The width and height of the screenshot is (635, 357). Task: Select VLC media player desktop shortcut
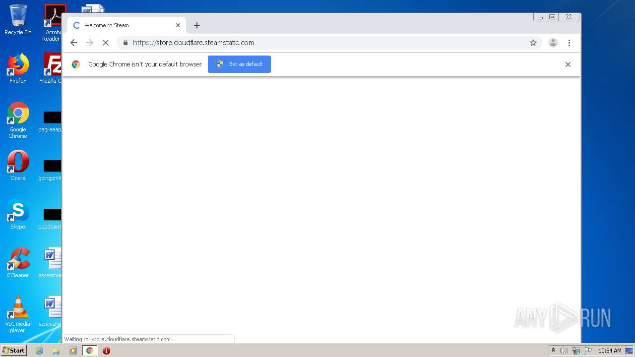pyautogui.click(x=18, y=315)
